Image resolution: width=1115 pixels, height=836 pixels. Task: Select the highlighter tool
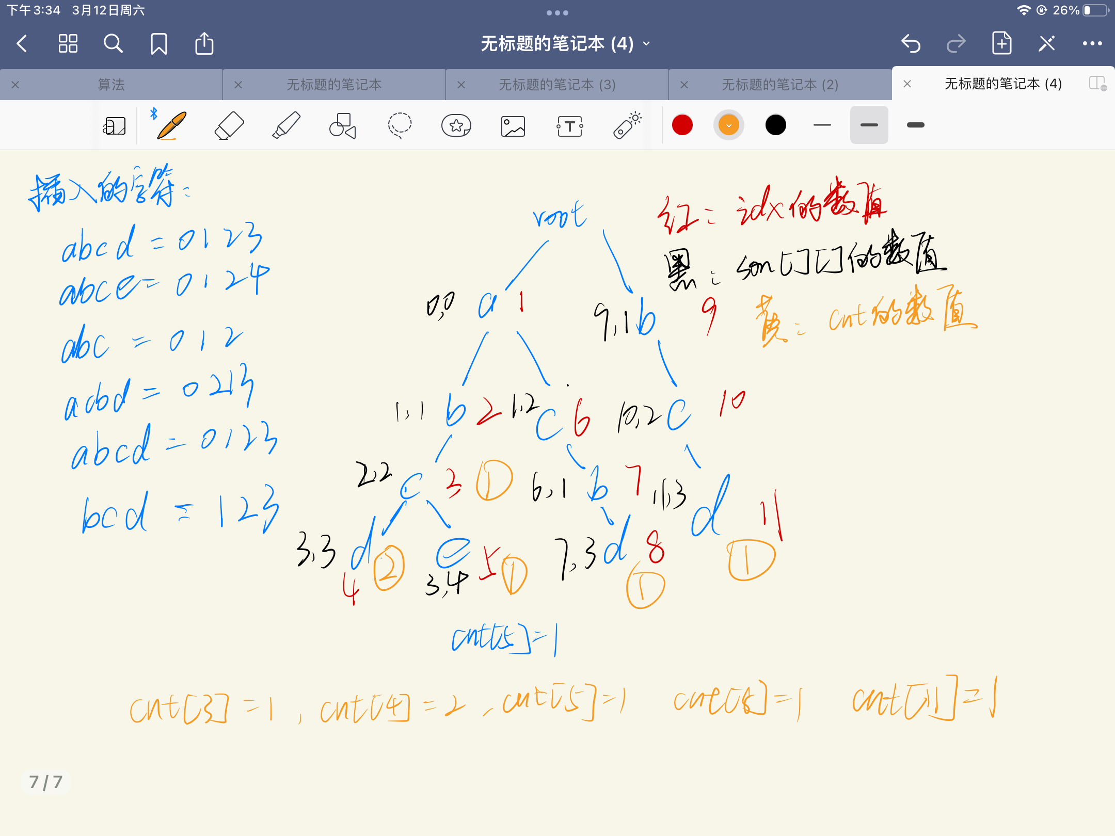coord(285,124)
